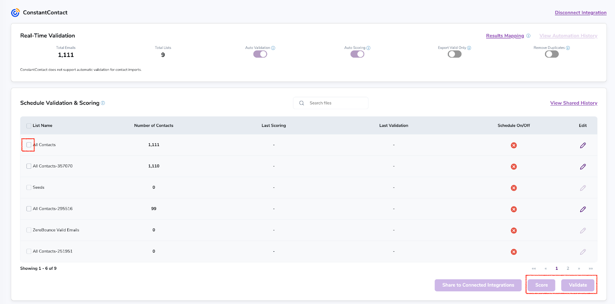Edit the All Contacts list with pencil icon
Image resolution: width=615 pixels, height=304 pixels.
coord(583,145)
